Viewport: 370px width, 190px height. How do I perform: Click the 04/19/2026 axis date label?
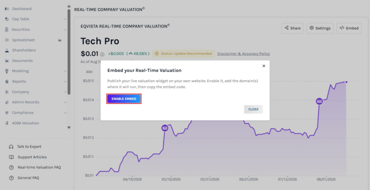pyautogui.click(x=132, y=180)
